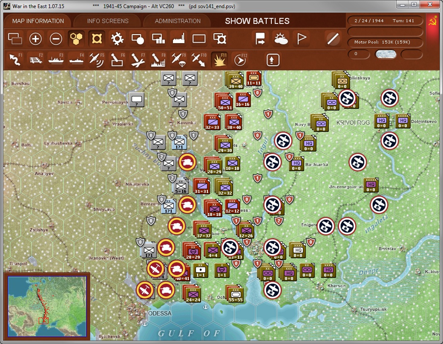Open preferences with the gear icon
The height and width of the screenshot is (344, 443).
(x=117, y=39)
